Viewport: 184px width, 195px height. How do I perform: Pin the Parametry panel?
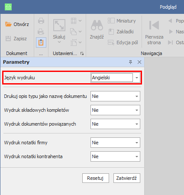pos(130,62)
